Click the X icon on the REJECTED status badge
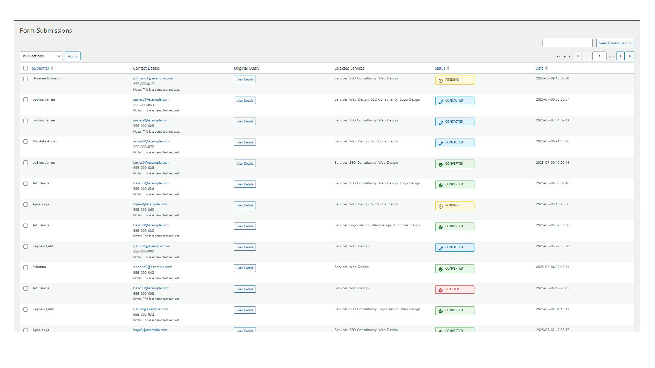Image resolution: width=655 pixels, height=368 pixels. point(441,289)
